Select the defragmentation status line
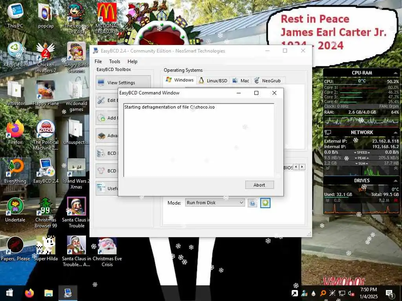Viewport: 402px width, 301px height. [x=170, y=107]
